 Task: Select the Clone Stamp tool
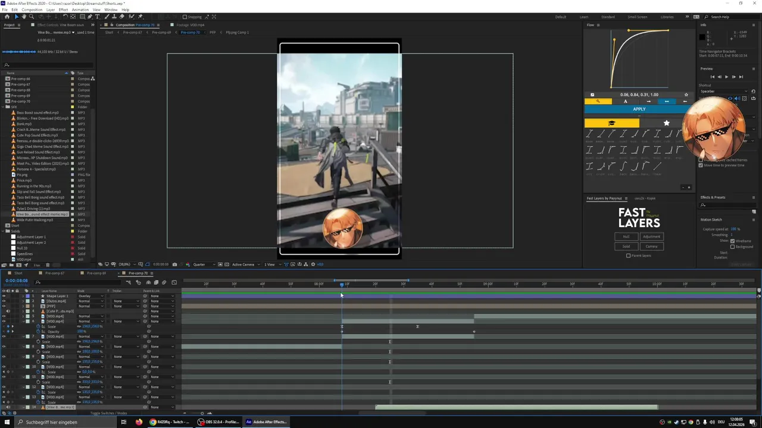114,17
